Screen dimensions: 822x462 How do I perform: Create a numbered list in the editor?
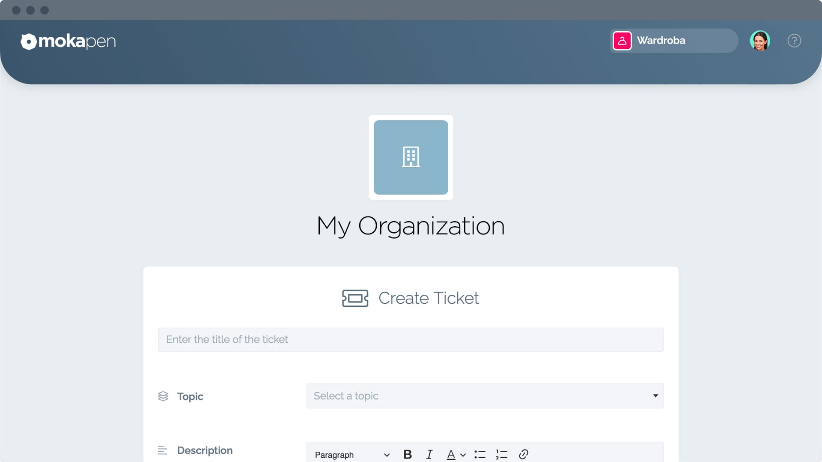click(x=501, y=454)
